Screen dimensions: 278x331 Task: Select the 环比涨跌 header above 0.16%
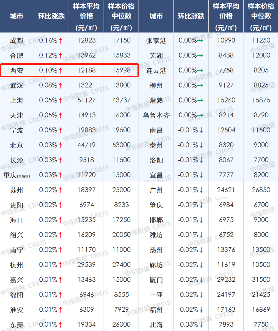click(51, 16)
